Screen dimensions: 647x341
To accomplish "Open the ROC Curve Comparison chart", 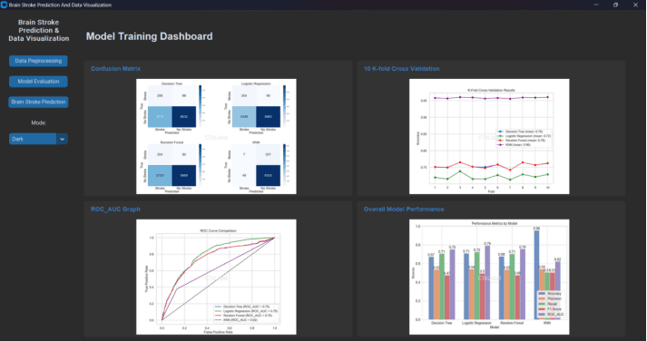I will pos(216,278).
